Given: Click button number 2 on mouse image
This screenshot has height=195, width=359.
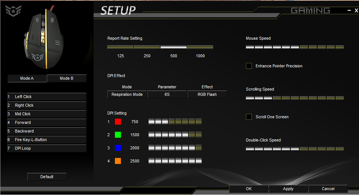Looking at the screenshot, I should (52, 20).
